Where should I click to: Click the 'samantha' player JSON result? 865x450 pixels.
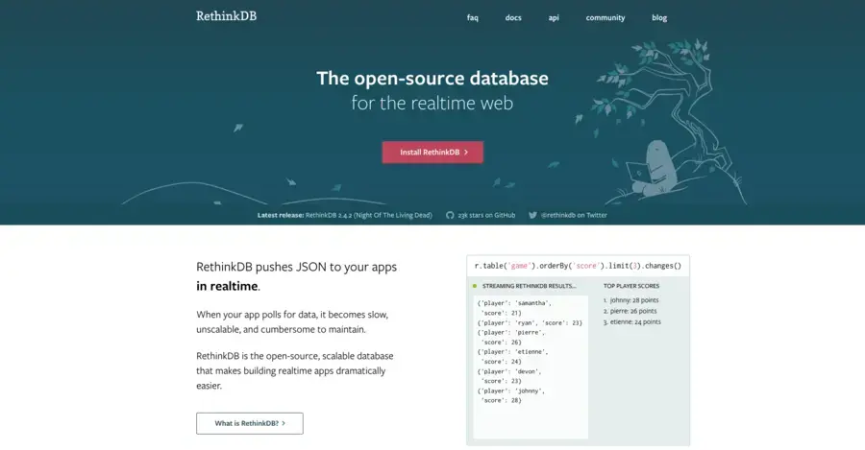(514, 308)
